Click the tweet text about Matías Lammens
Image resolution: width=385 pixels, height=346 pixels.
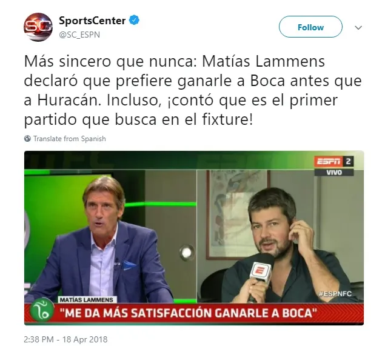(x=193, y=90)
